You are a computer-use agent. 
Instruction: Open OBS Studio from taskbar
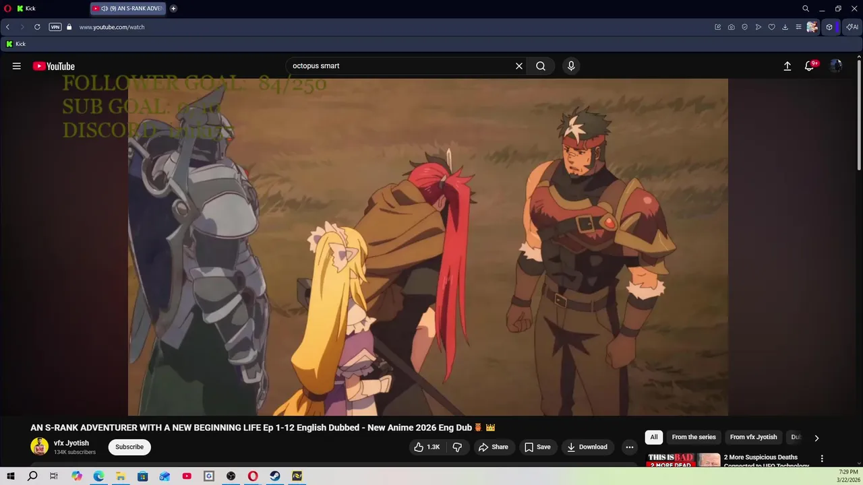coord(231,476)
